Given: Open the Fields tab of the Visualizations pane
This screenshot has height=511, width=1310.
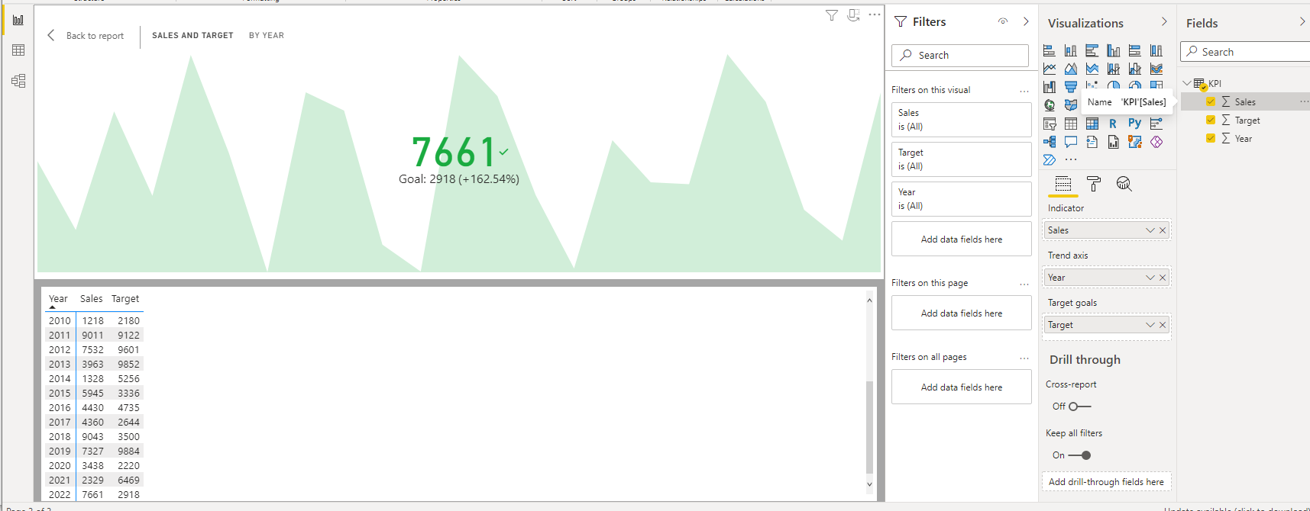Looking at the screenshot, I should click(x=1063, y=184).
